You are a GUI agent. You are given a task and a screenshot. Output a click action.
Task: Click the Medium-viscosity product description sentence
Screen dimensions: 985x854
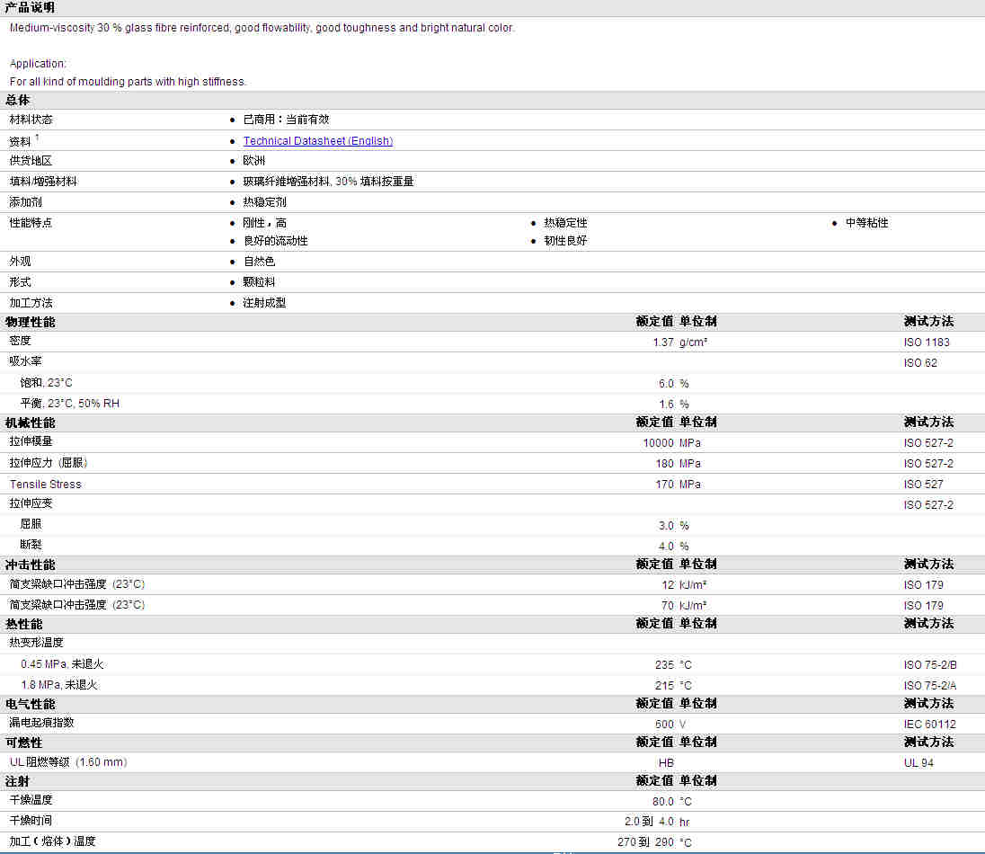tap(262, 28)
